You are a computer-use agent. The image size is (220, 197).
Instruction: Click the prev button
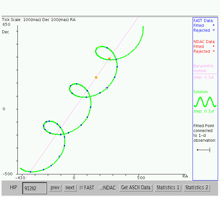click(55, 188)
